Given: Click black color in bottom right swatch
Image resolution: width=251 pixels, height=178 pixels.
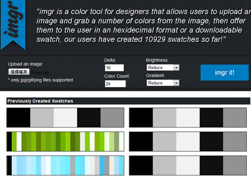Looking at the screenshot, I should point(141,165).
